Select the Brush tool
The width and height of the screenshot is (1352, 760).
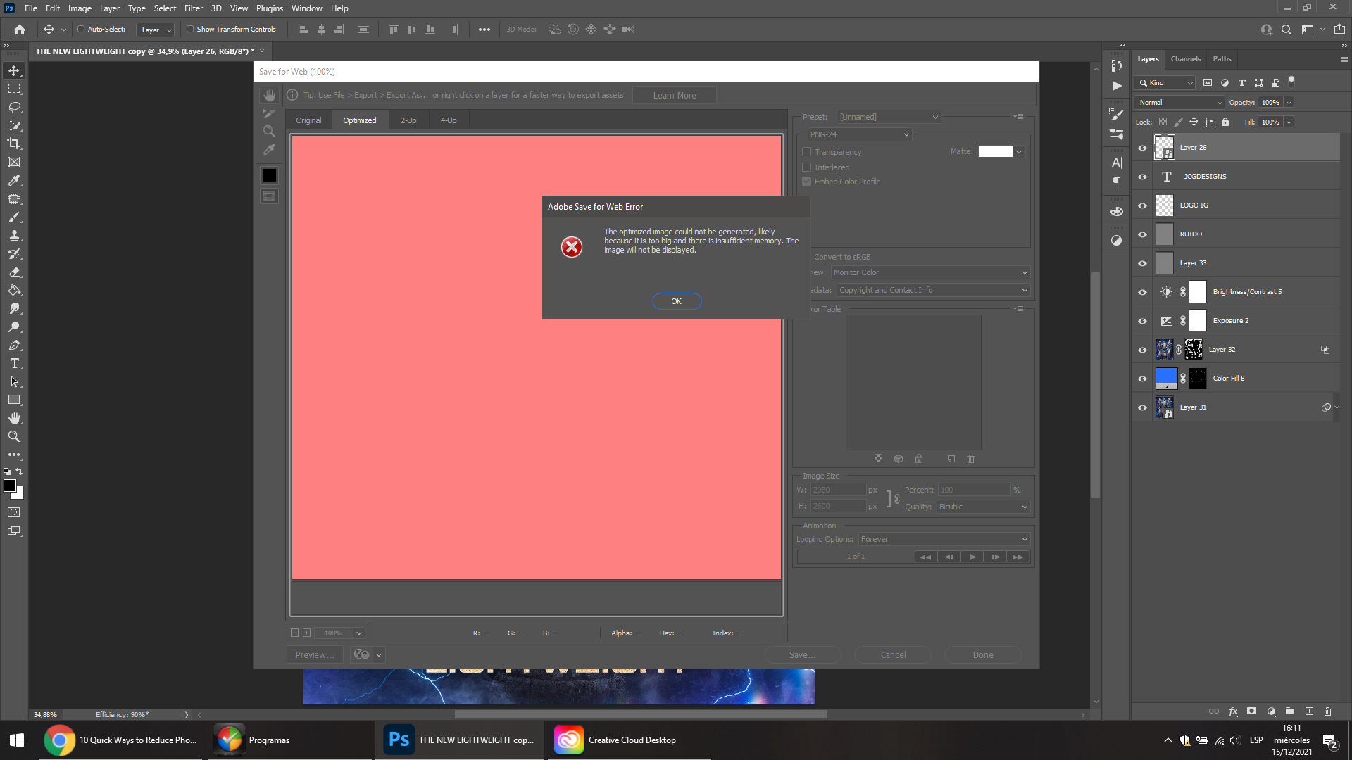pos(13,216)
